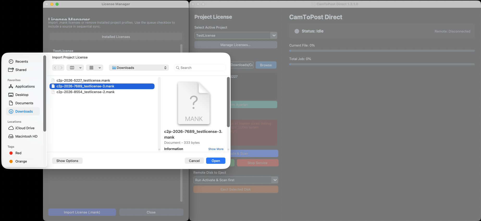Click Eject Selected Disk button
The width and height of the screenshot is (481, 221).
click(236, 189)
